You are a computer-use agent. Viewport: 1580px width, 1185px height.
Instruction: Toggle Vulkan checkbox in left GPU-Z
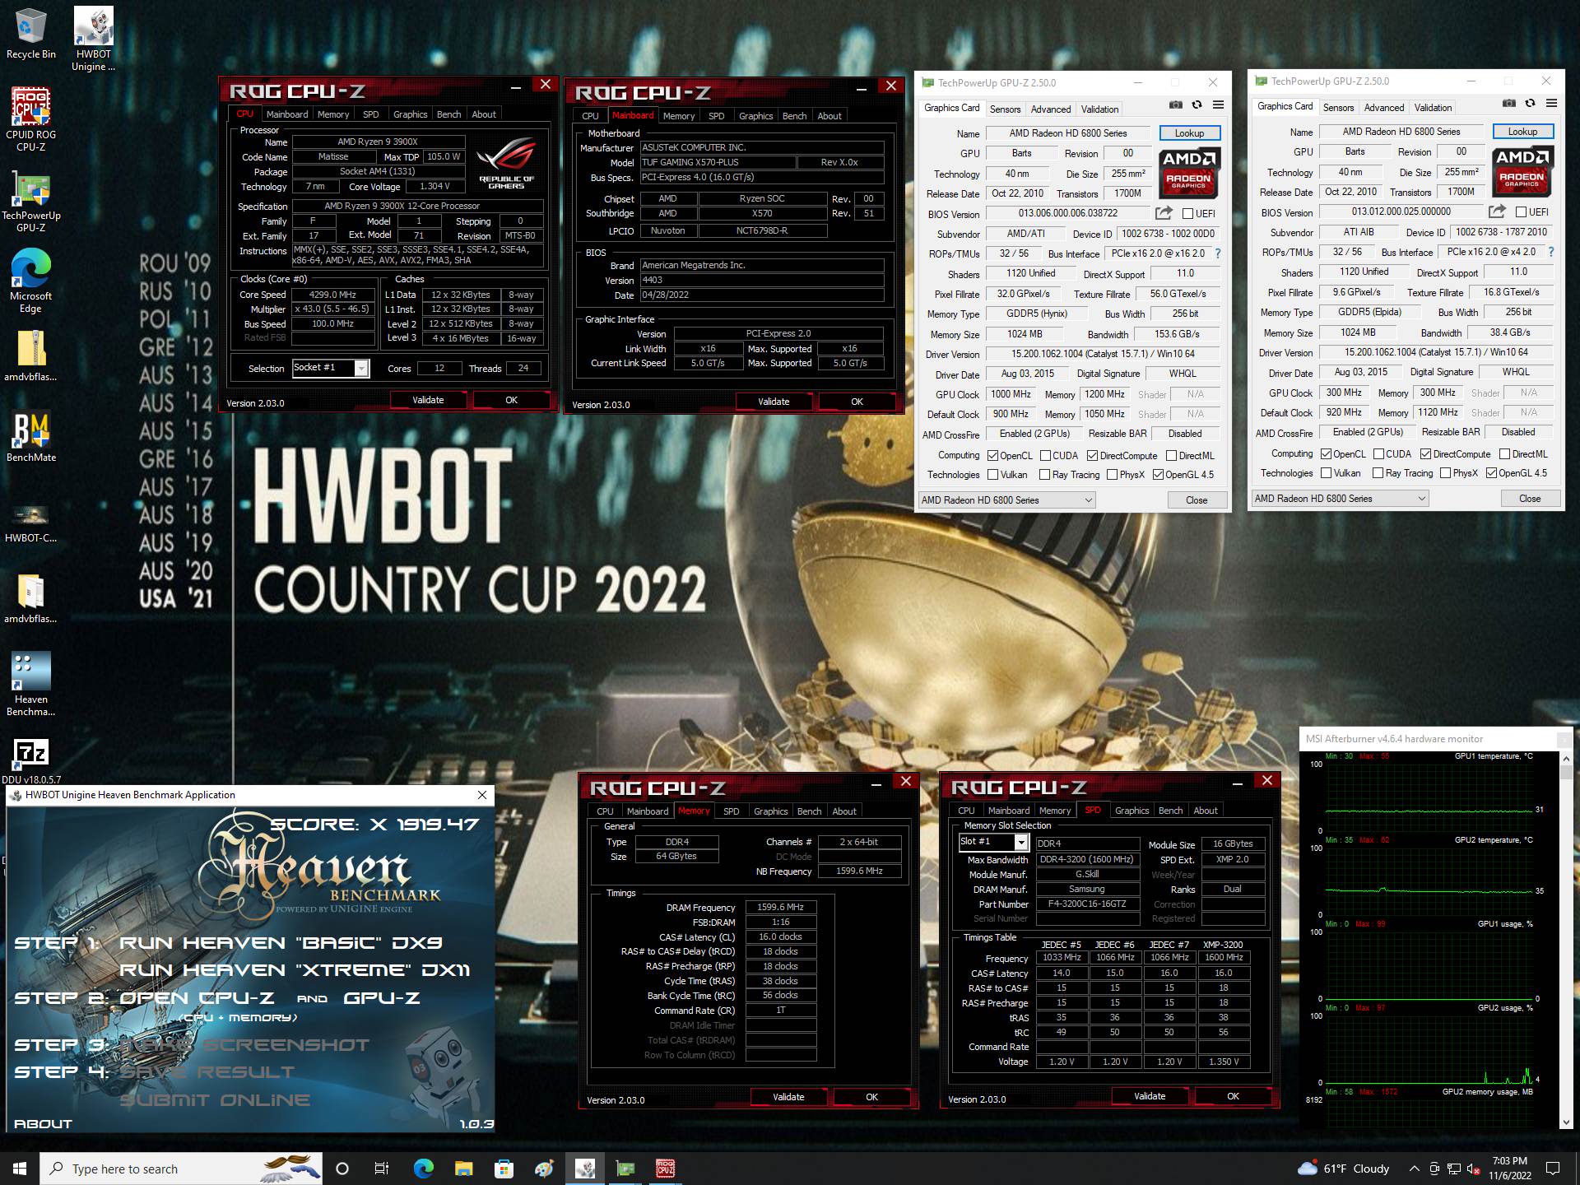[x=992, y=475]
